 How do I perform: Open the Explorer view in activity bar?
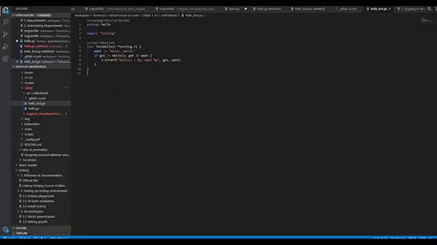(5, 11)
